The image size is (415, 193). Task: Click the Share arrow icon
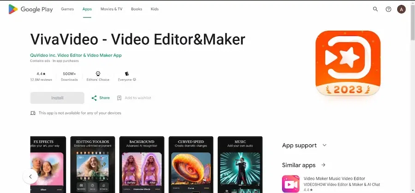pos(94,98)
